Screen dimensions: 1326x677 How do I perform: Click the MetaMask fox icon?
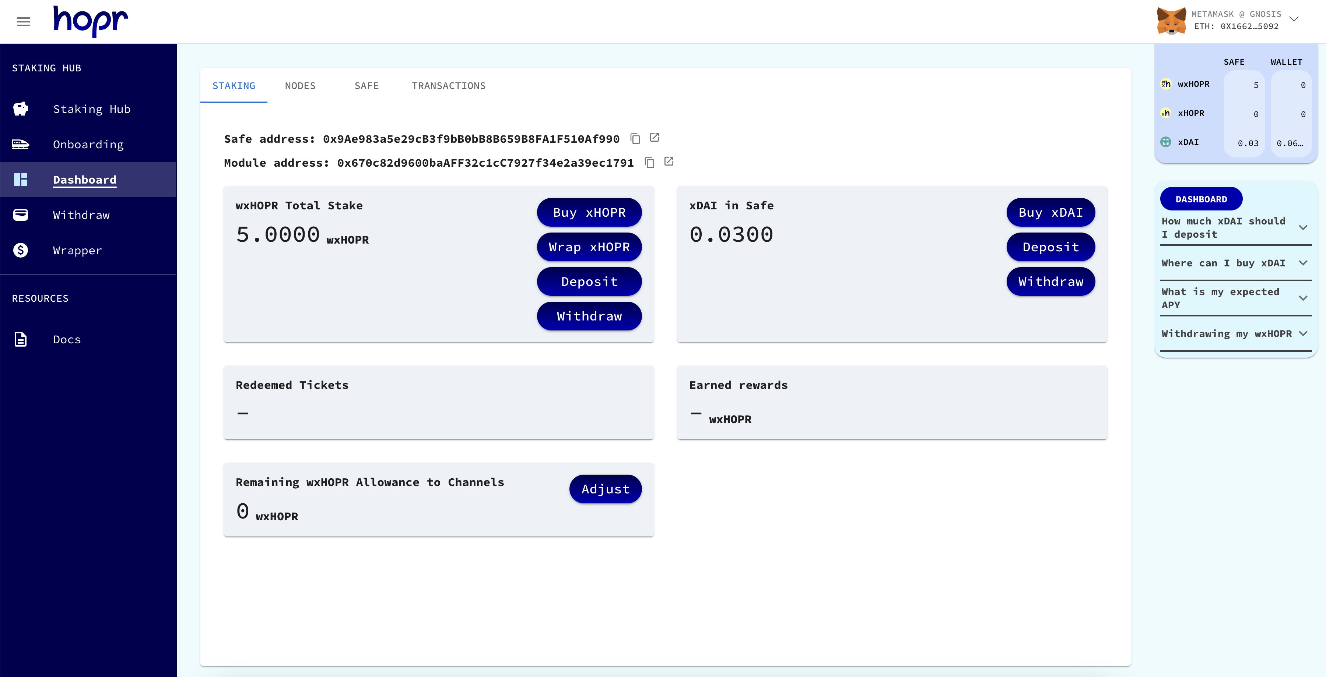pyautogui.click(x=1171, y=21)
